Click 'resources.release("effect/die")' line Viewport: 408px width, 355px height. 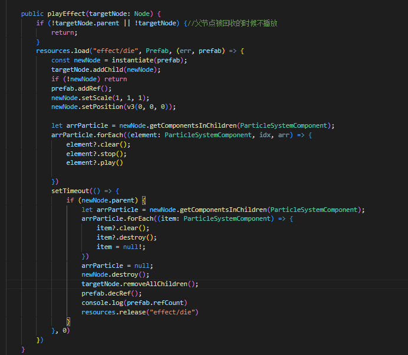point(140,312)
